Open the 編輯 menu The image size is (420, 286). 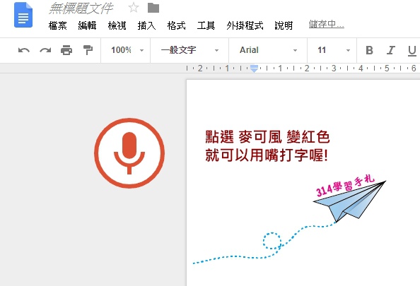pos(87,25)
